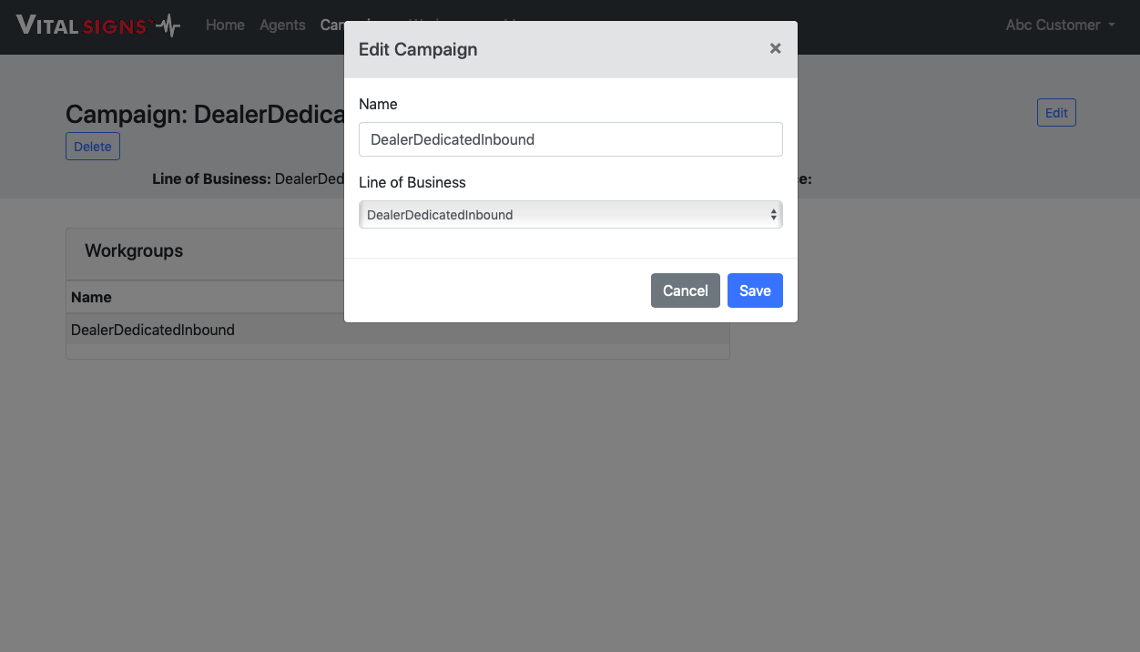1140x652 pixels.
Task: Select the partially hidden Campaigns nav item
Action: click(x=331, y=25)
